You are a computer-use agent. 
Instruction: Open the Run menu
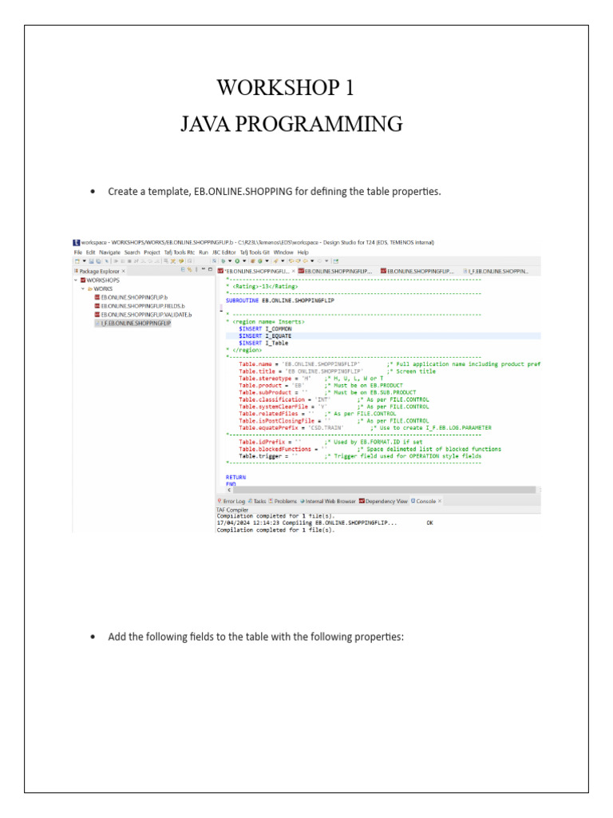click(204, 252)
